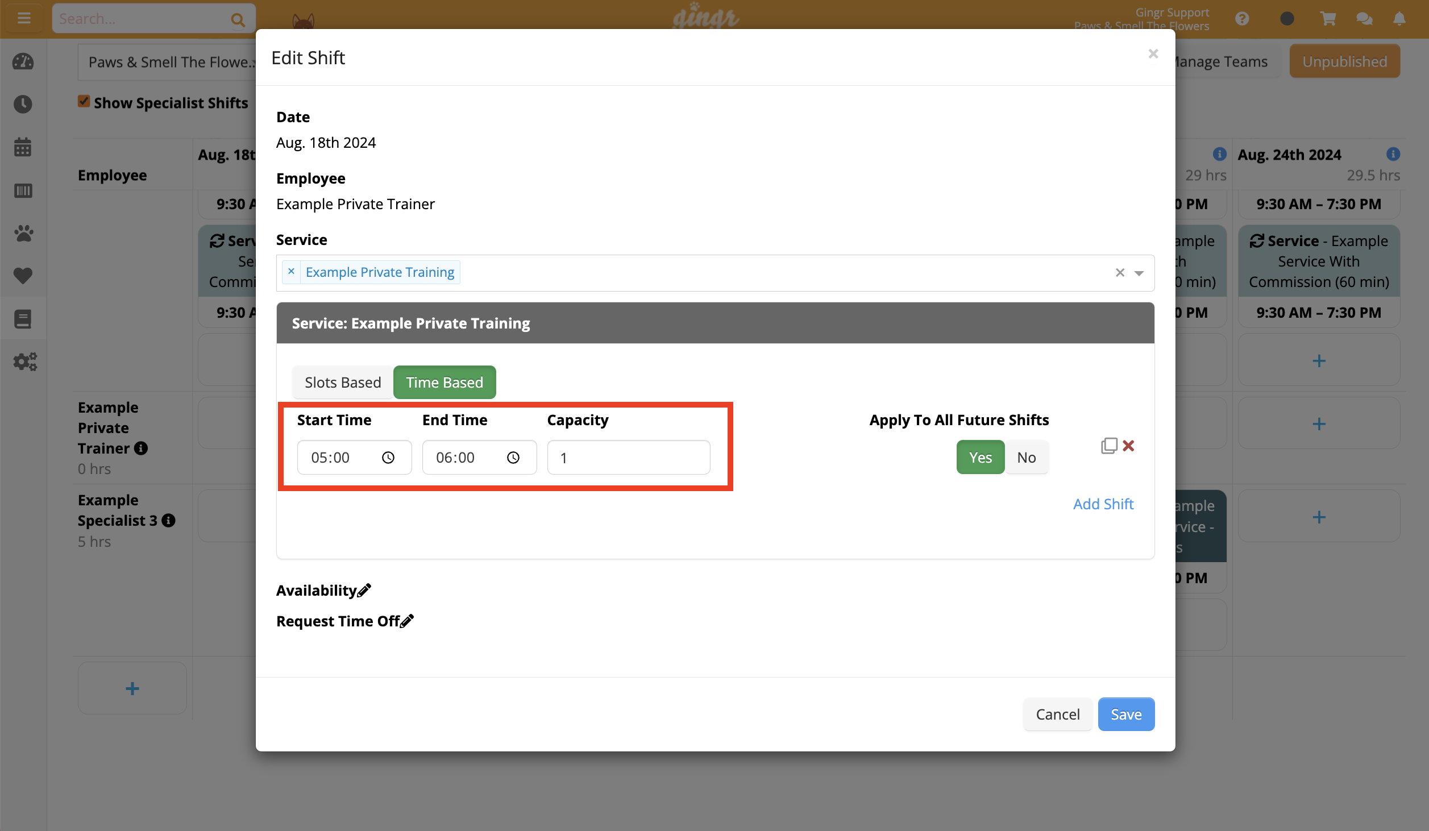The height and width of the screenshot is (831, 1429).
Task: Click the dark circle status icon
Action: 1287,19
